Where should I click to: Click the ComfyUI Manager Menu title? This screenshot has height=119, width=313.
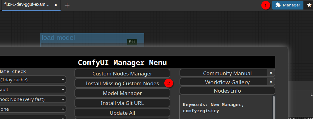pyautogui.click(x=122, y=63)
